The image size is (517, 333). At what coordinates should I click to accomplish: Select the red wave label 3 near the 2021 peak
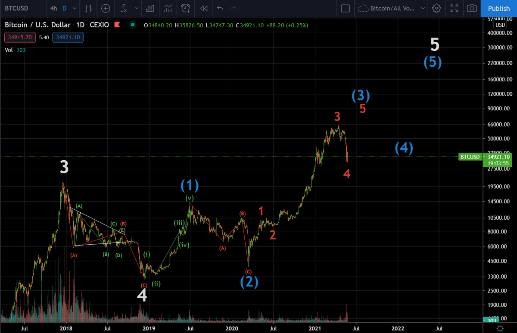tap(337, 116)
